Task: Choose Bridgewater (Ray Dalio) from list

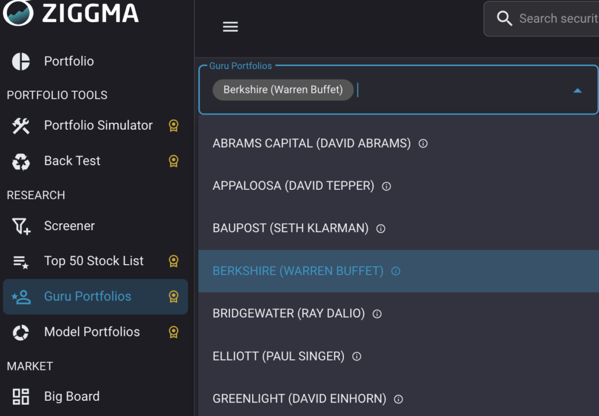Action: click(288, 313)
